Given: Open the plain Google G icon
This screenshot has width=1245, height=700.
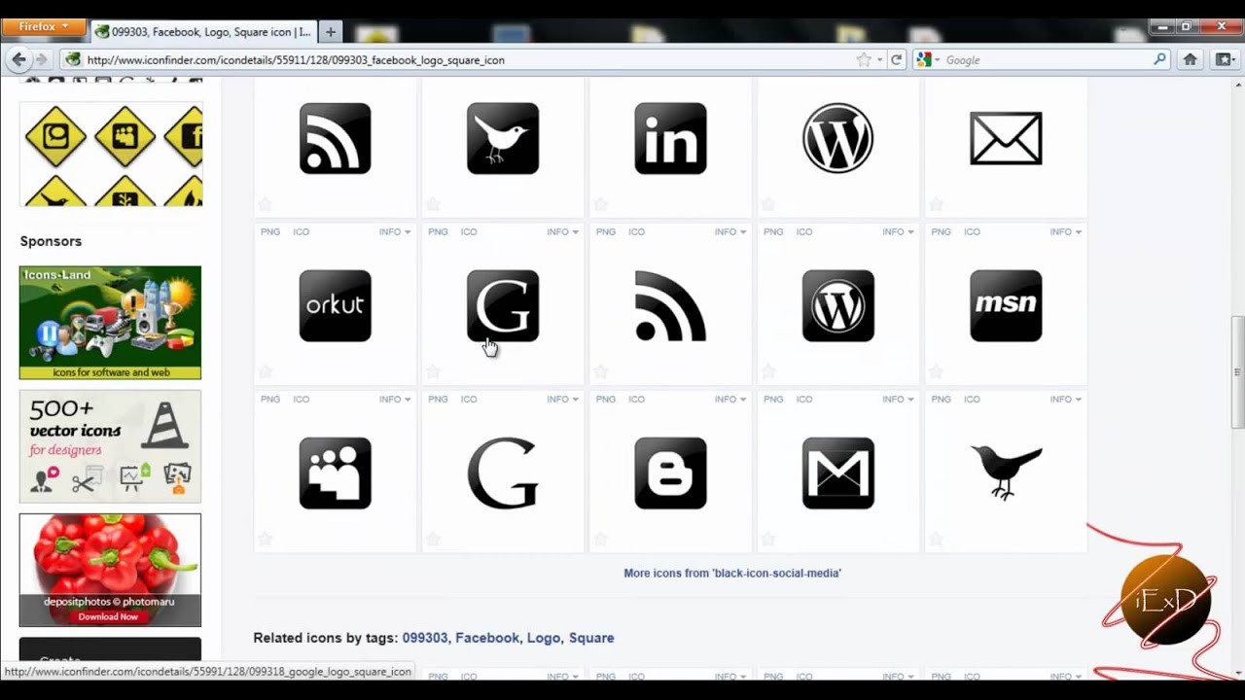Looking at the screenshot, I should (x=503, y=472).
